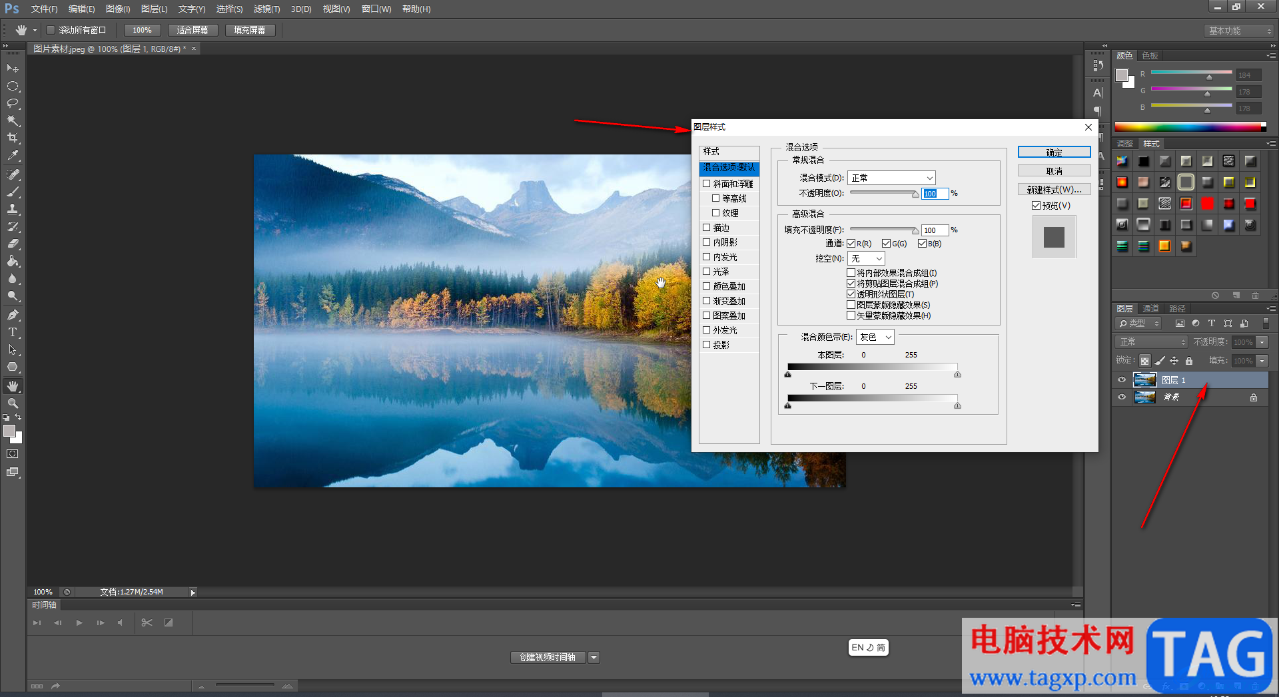Viewport: 1279px width, 697px height.
Task: Select the Zoom tool
Action: coord(13,403)
